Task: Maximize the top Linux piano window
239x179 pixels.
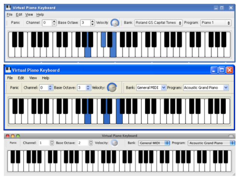Action: (x=222, y=8)
